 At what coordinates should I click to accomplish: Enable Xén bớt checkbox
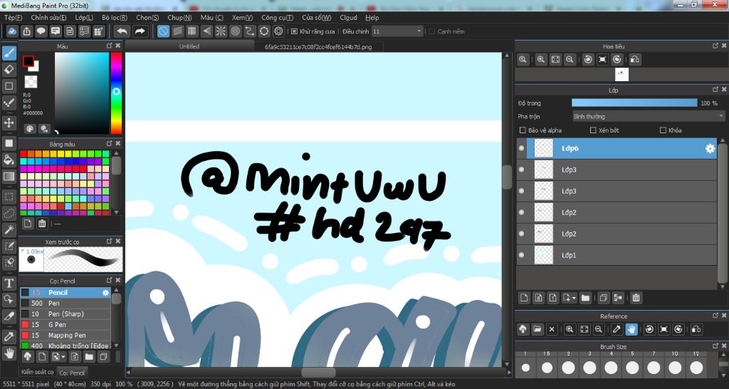point(593,130)
